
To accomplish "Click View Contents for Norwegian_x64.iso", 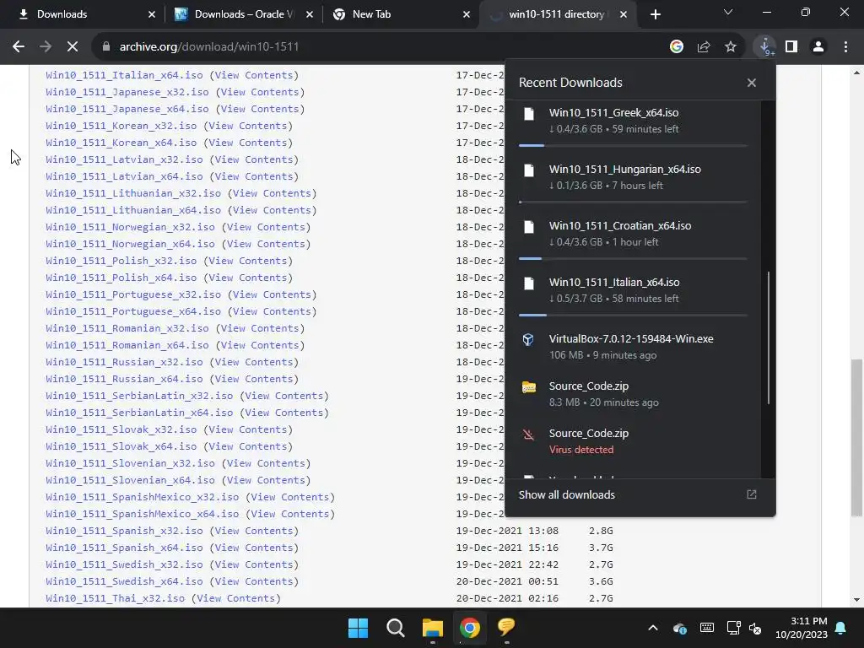I will click(266, 244).
